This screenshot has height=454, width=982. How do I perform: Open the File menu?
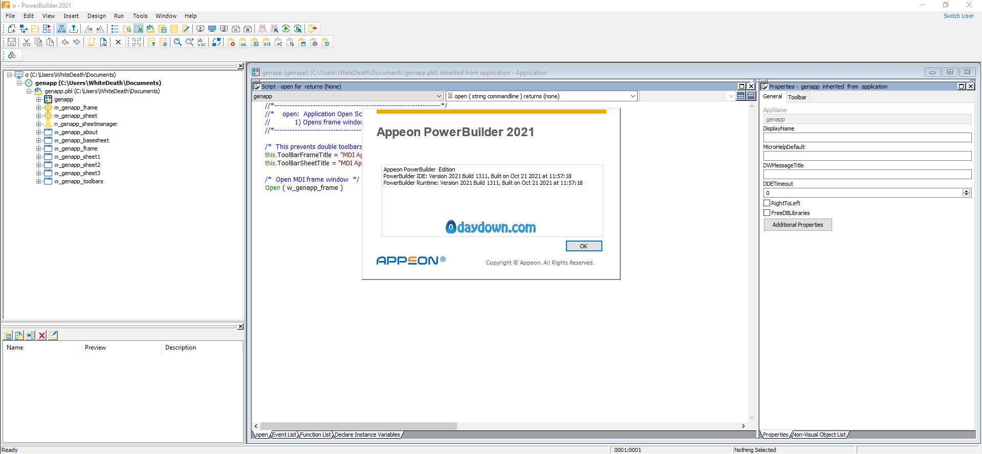click(x=10, y=16)
